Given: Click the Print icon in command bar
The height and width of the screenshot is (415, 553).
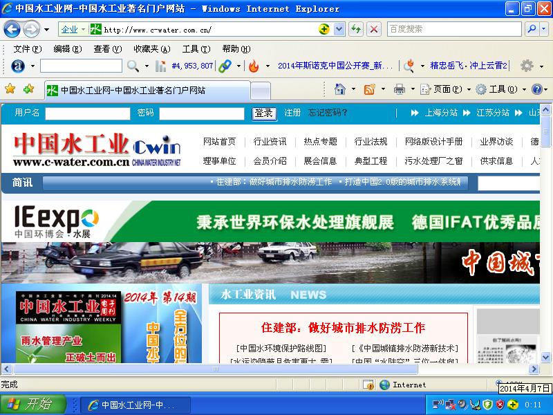Looking at the screenshot, I should (x=400, y=89).
